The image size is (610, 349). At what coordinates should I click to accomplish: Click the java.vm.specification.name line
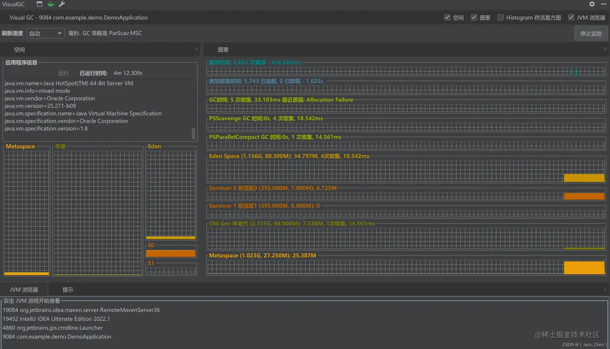click(83, 113)
